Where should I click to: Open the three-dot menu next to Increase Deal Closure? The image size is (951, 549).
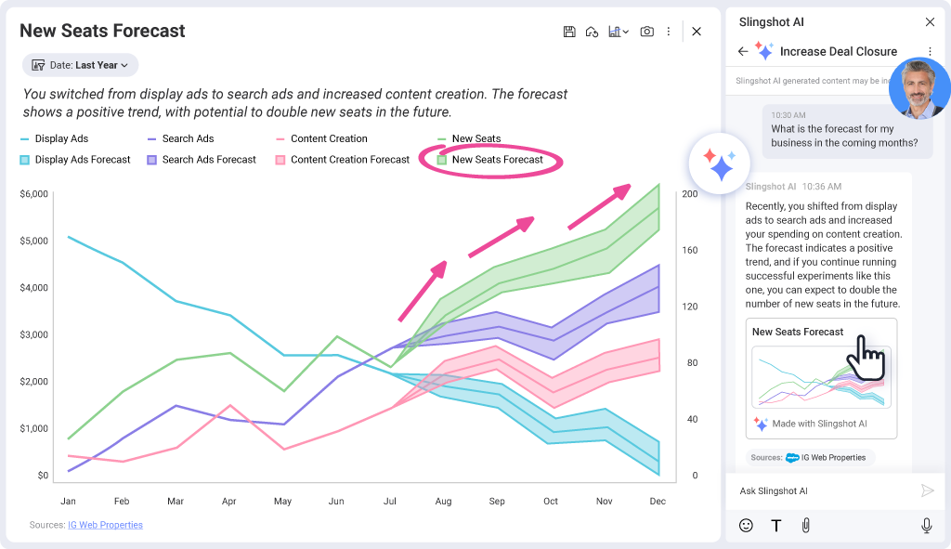[x=931, y=51]
